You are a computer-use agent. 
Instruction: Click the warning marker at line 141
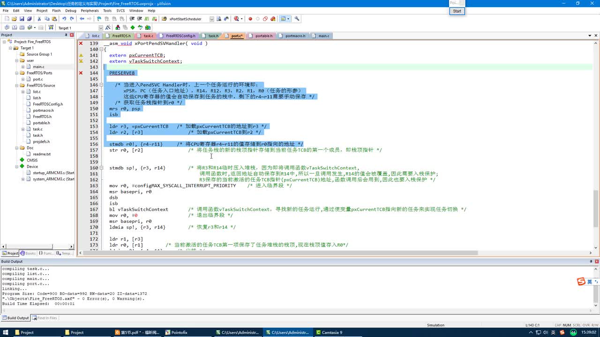pos(81,55)
